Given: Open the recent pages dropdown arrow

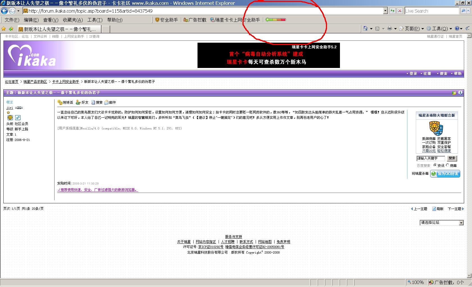Looking at the screenshot, I should click(18, 11).
